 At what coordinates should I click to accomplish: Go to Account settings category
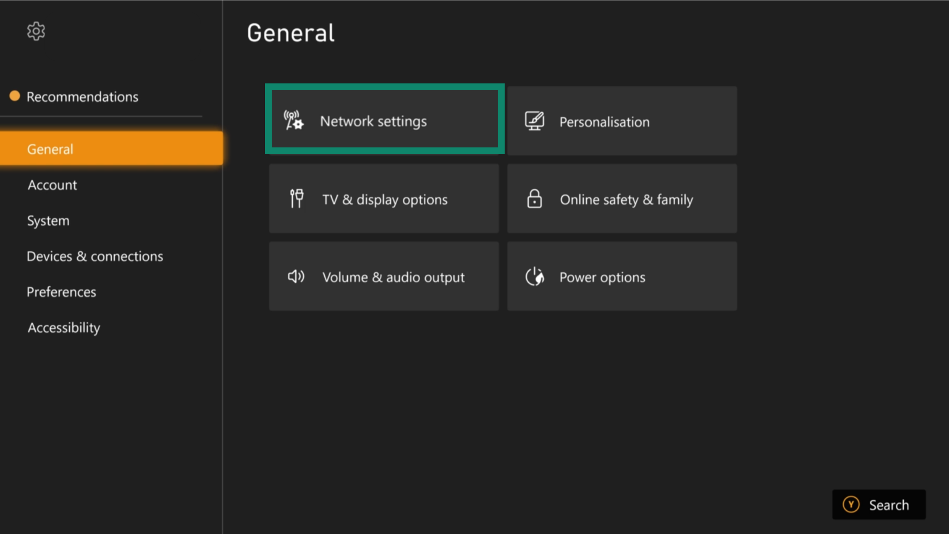52,185
